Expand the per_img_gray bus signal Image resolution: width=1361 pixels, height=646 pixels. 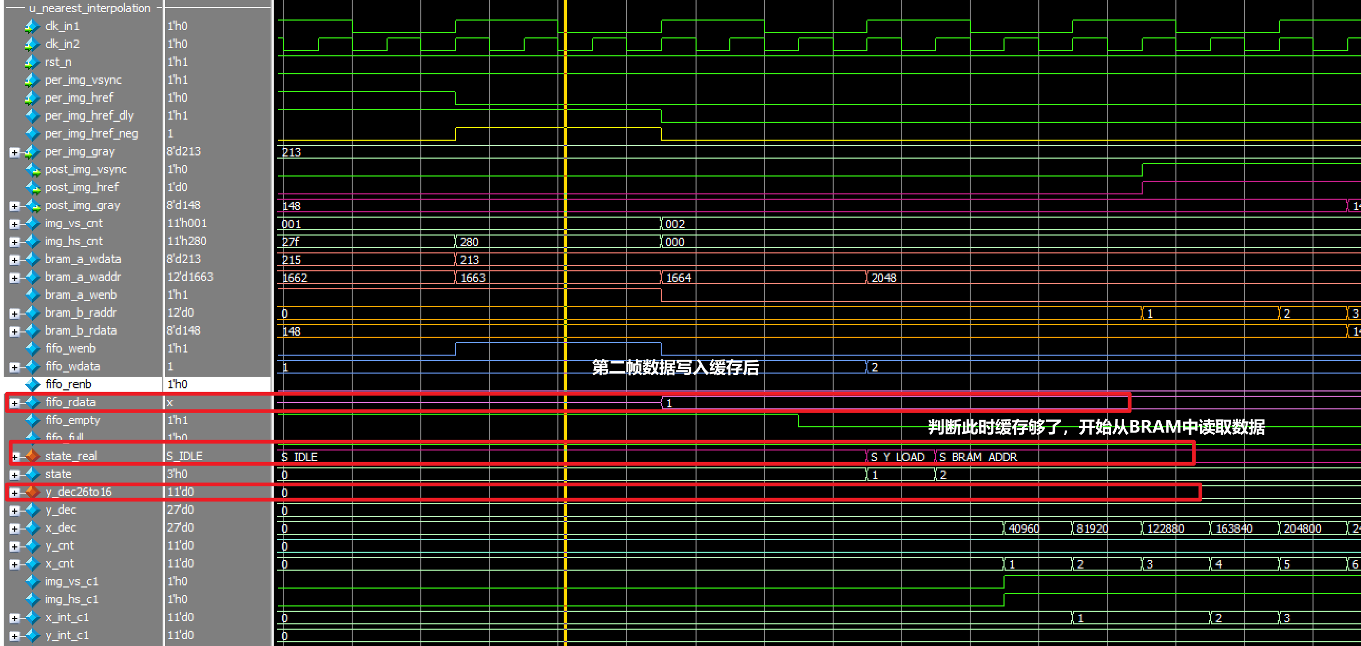click(x=14, y=152)
